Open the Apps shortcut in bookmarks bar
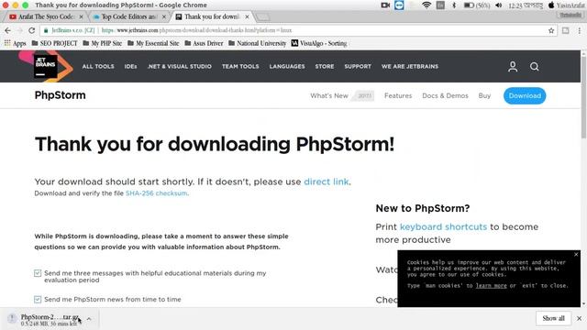 tap(15, 43)
